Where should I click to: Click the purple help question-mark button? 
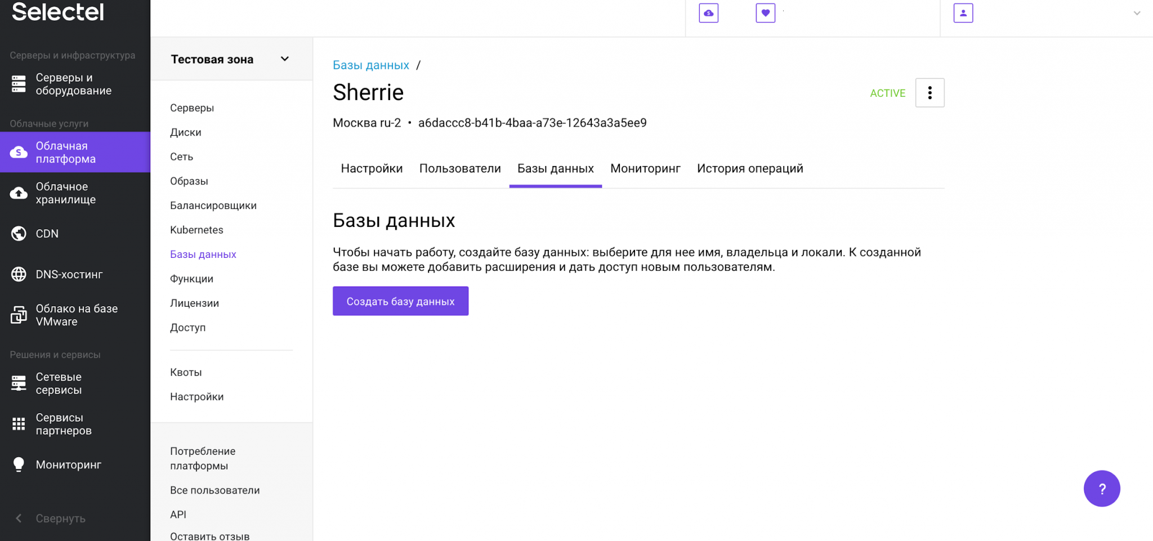(1101, 489)
